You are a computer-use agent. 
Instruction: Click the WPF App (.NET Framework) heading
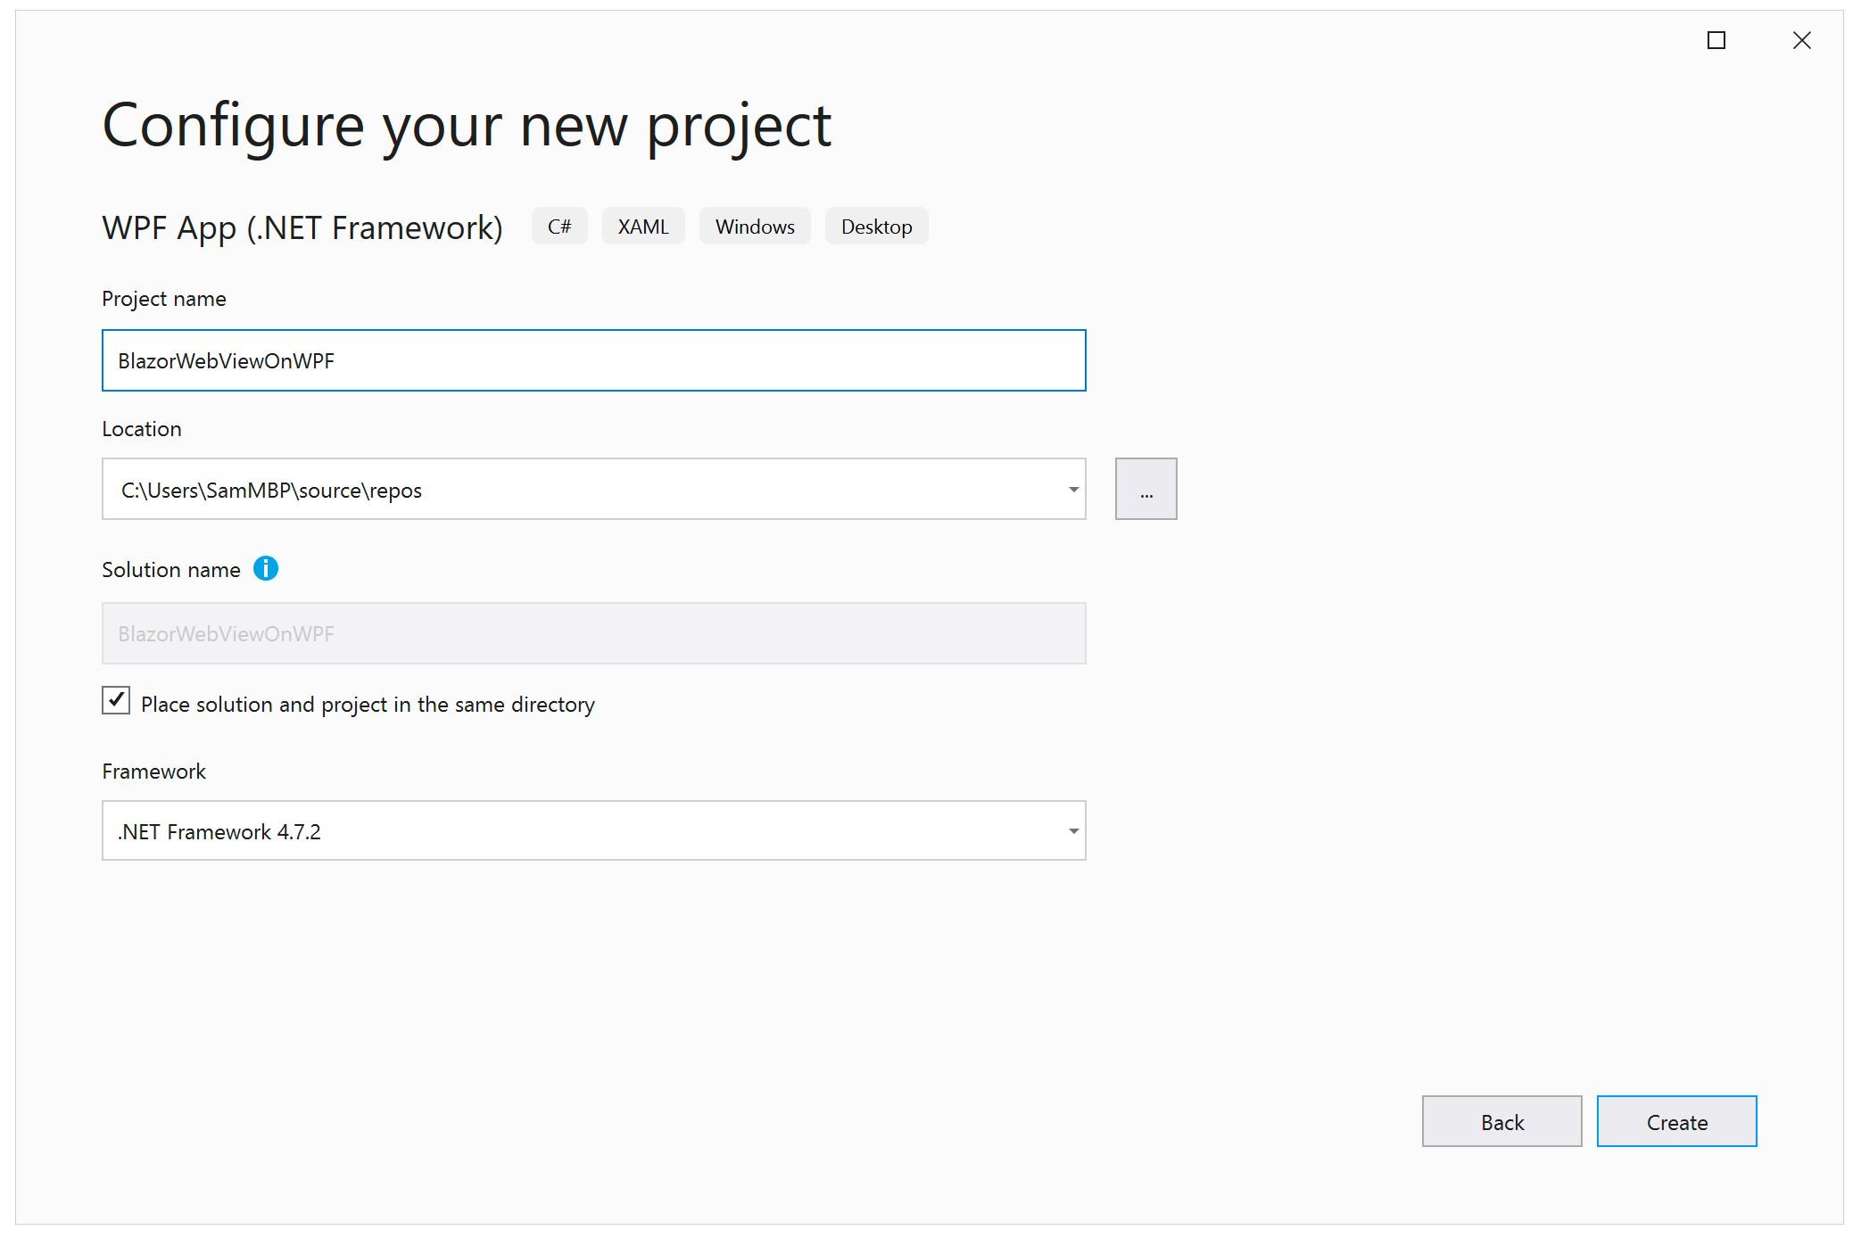tap(302, 228)
